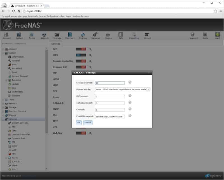Click the sidebar tree vertical scrollbar
224x180 pixels.
[x=46, y=92]
